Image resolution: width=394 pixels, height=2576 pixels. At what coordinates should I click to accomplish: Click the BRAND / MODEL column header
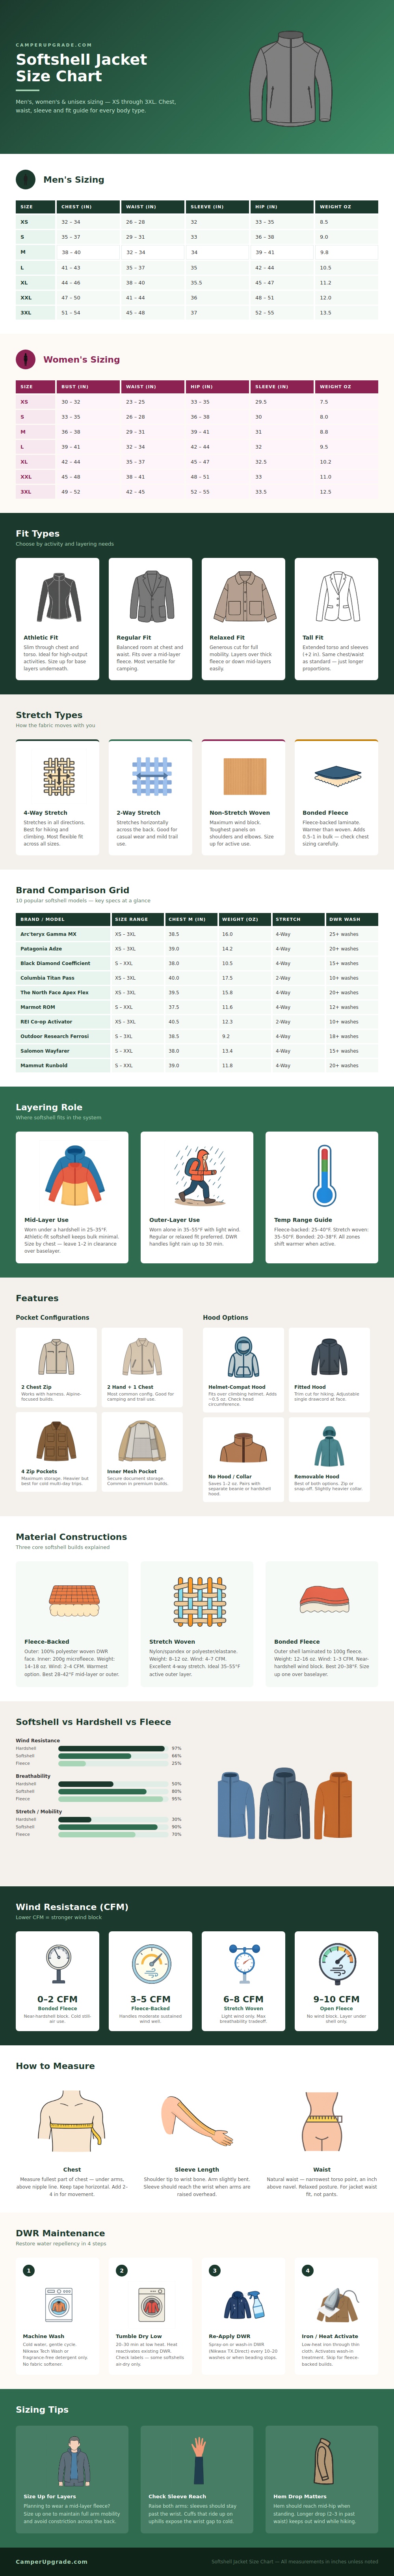pyautogui.click(x=63, y=919)
